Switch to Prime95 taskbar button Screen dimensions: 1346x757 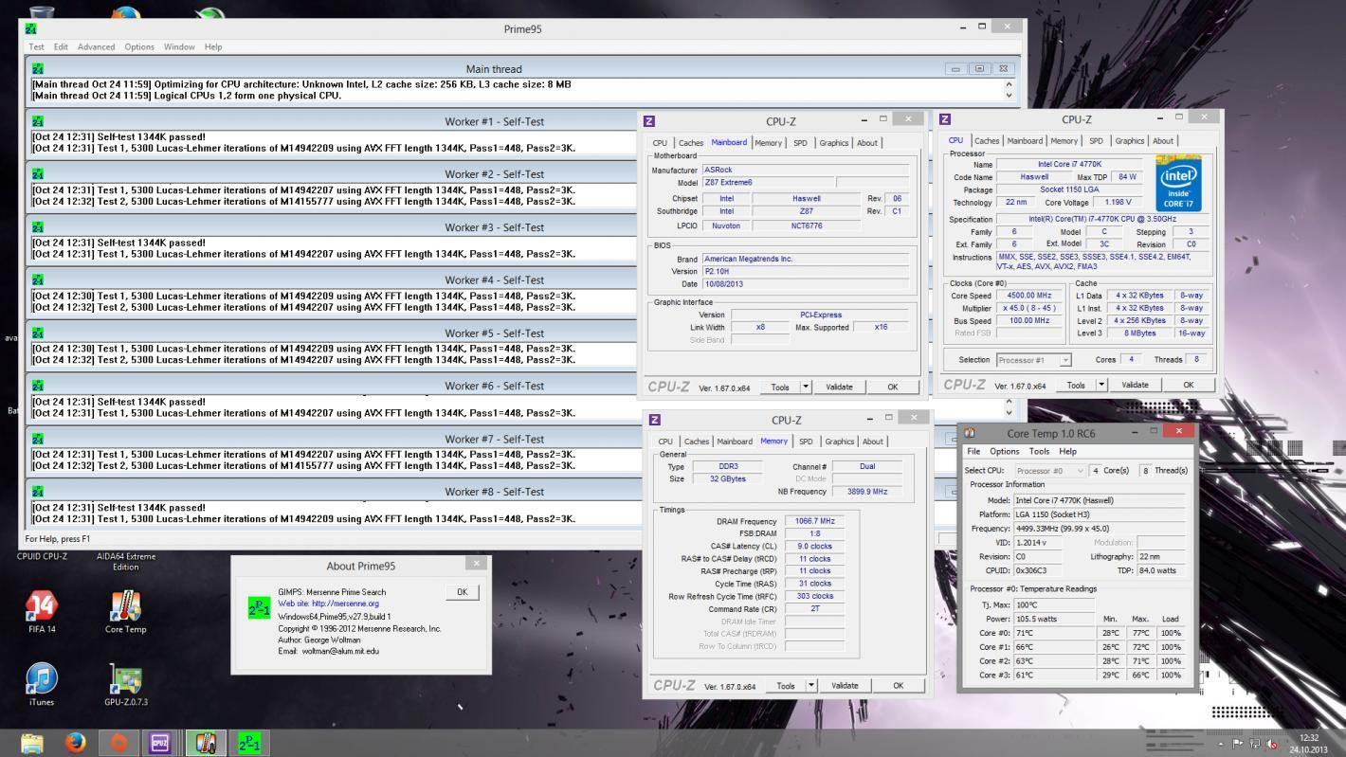249,743
